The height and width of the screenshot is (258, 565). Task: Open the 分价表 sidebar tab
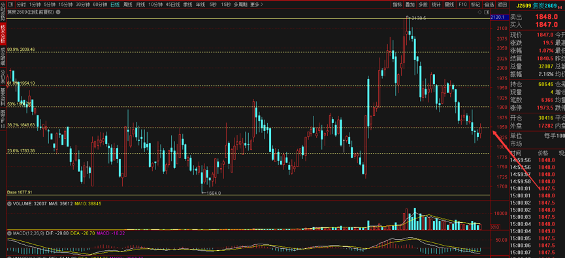[x=3, y=77]
